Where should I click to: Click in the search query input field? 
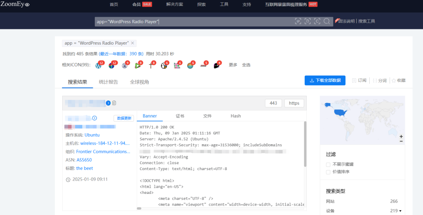click(194, 21)
